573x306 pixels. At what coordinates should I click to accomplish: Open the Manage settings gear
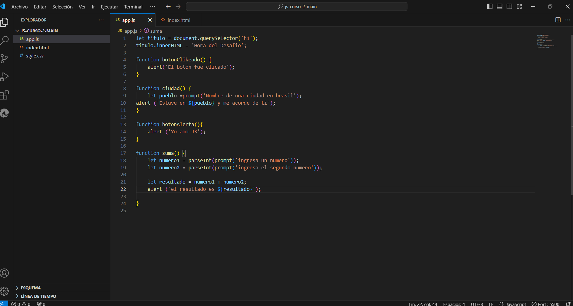coord(5,291)
